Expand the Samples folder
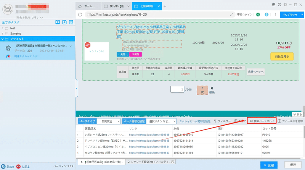 coord(2,34)
